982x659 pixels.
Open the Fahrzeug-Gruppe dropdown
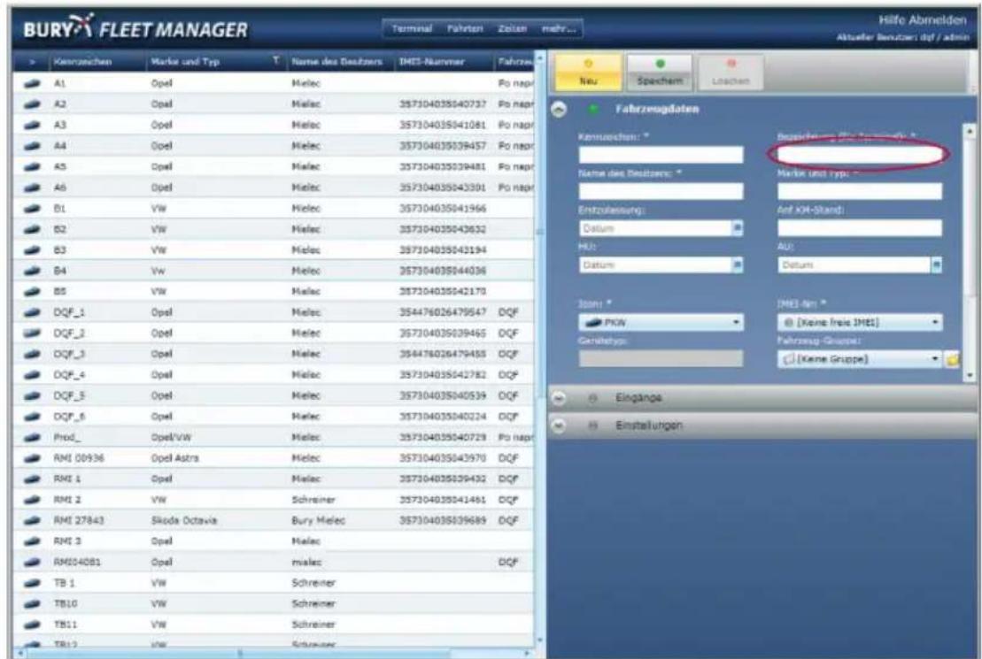(860, 359)
